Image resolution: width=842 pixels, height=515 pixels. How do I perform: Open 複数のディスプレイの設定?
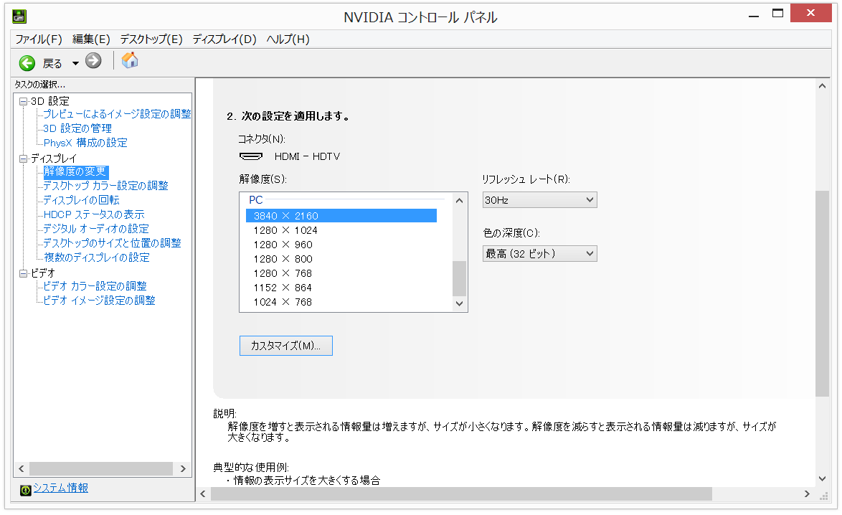(x=97, y=257)
